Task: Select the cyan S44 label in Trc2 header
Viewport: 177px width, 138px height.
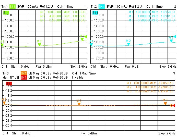Action: [x=101, y=6]
